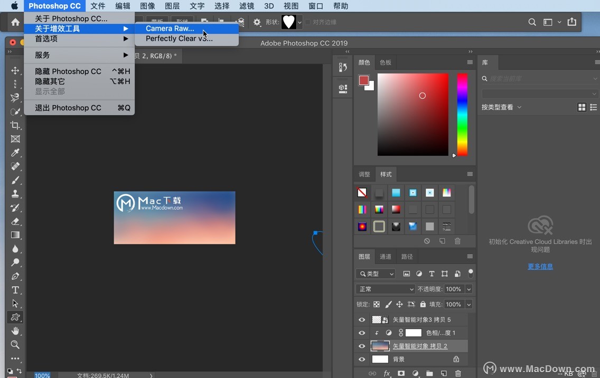Image resolution: width=600 pixels, height=378 pixels.
Task: Open the layer filter 类型 dropdown
Action: tap(376, 273)
